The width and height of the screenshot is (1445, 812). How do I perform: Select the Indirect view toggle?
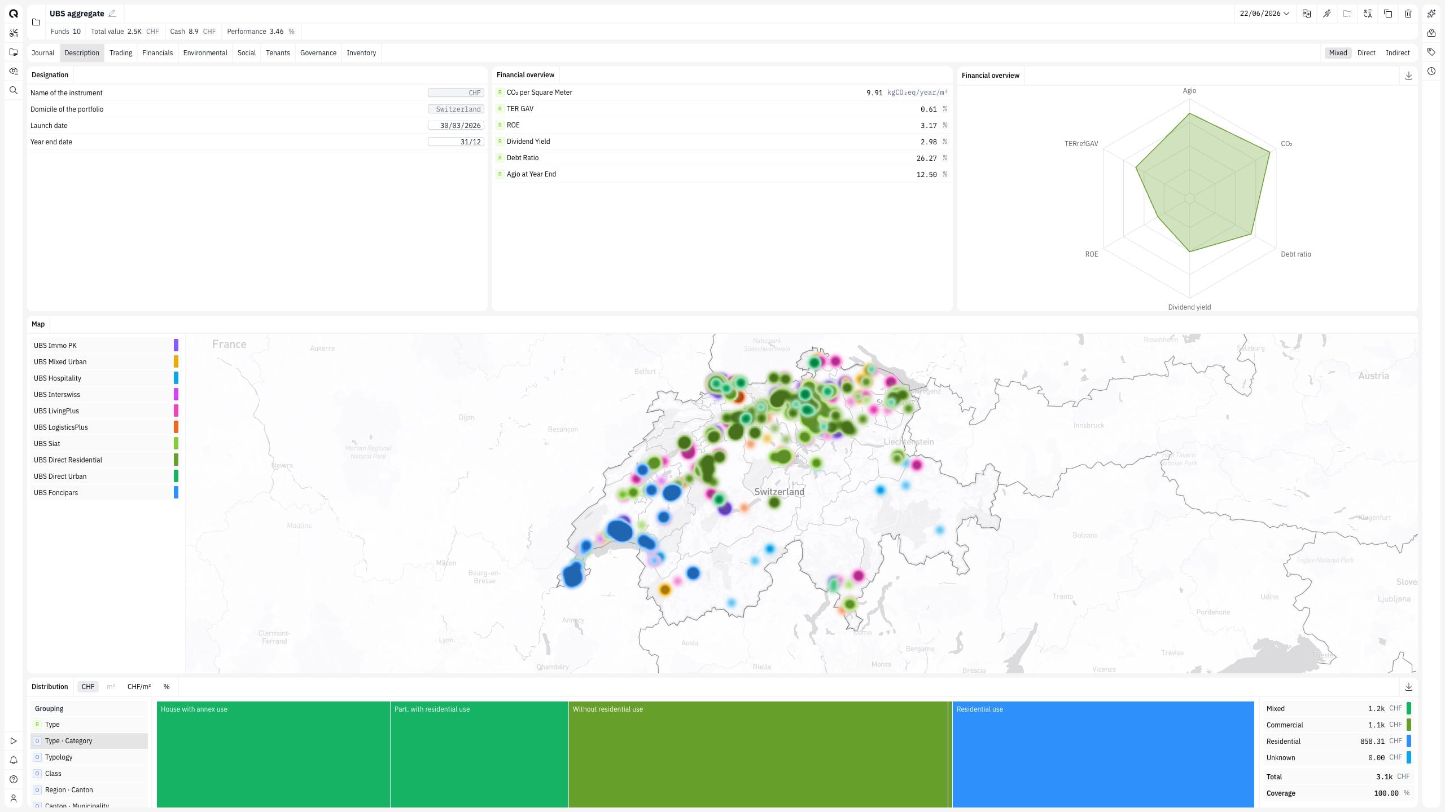(x=1398, y=53)
